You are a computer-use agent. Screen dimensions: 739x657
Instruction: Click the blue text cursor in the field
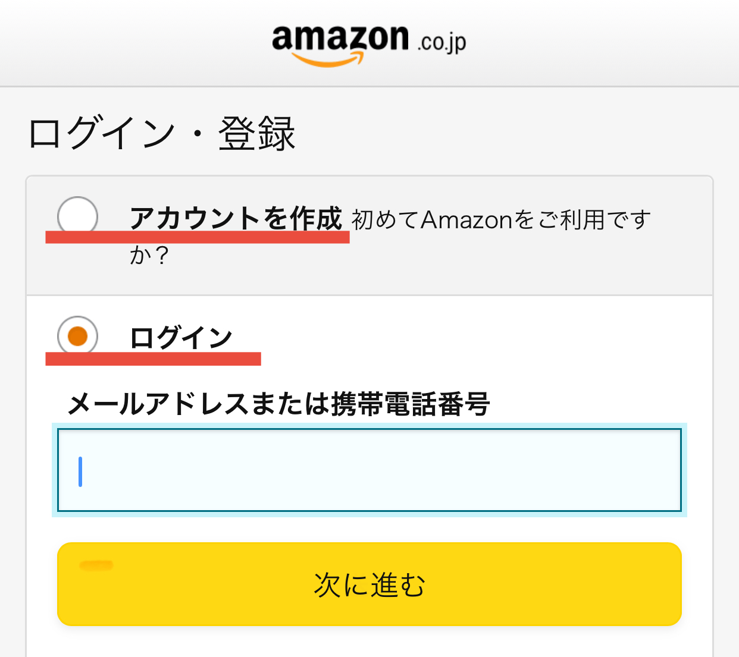[x=79, y=471]
